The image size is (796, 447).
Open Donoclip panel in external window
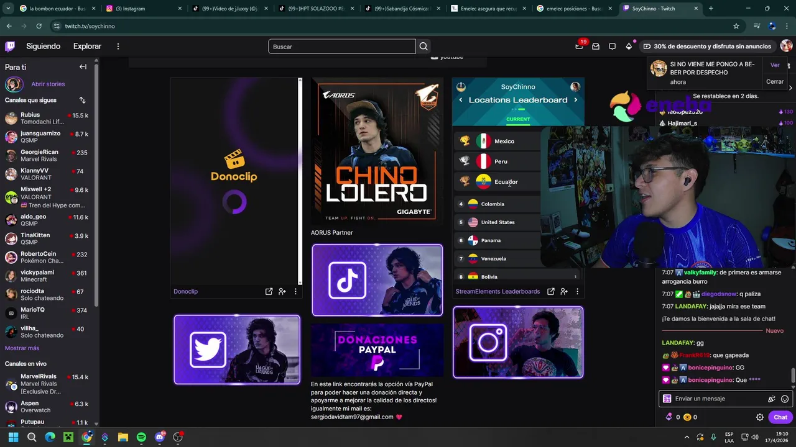(x=269, y=291)
